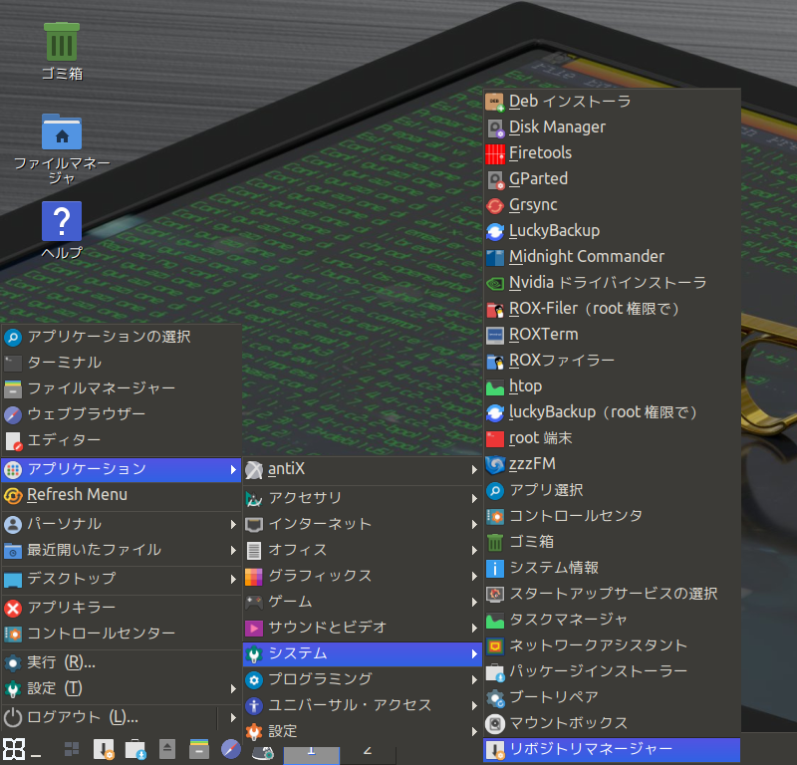Click the root 端末 red icon
This screenshot has width=797, height=765.
point(494,438)
